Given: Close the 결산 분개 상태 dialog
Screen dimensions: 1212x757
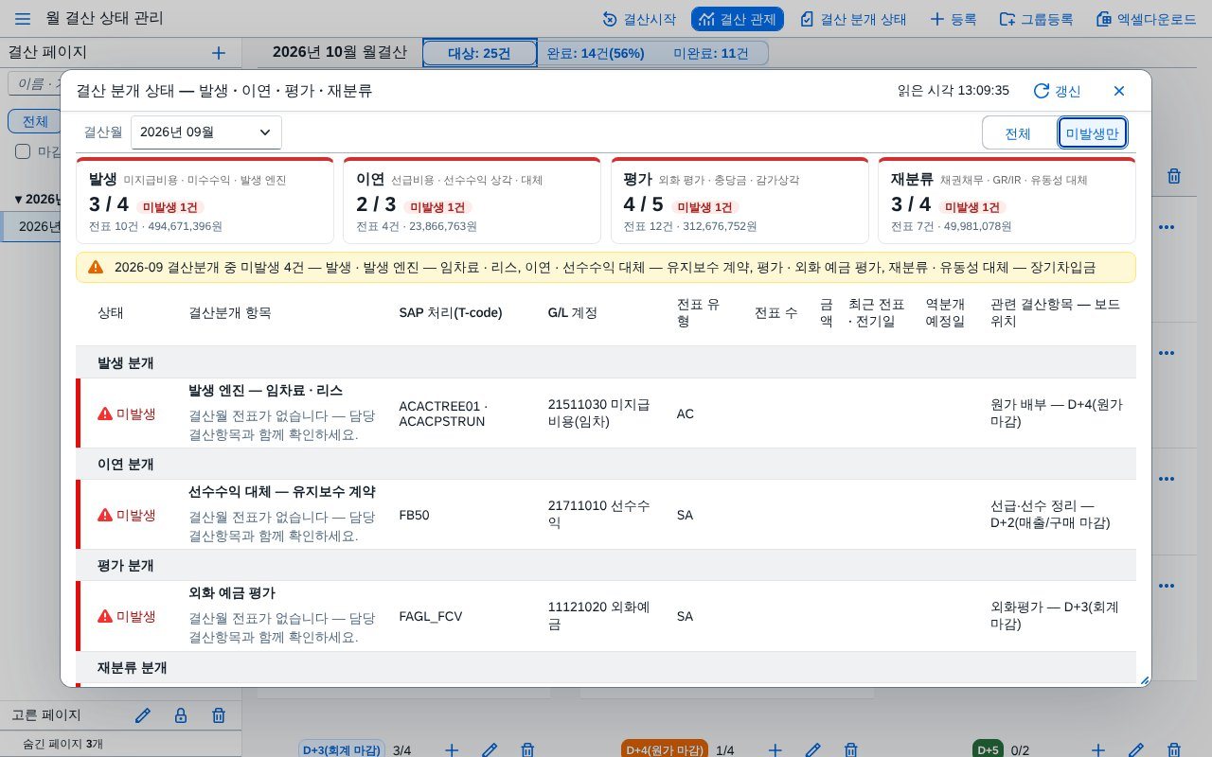Looking at the screenshot, I should [x=1119, y=91].
